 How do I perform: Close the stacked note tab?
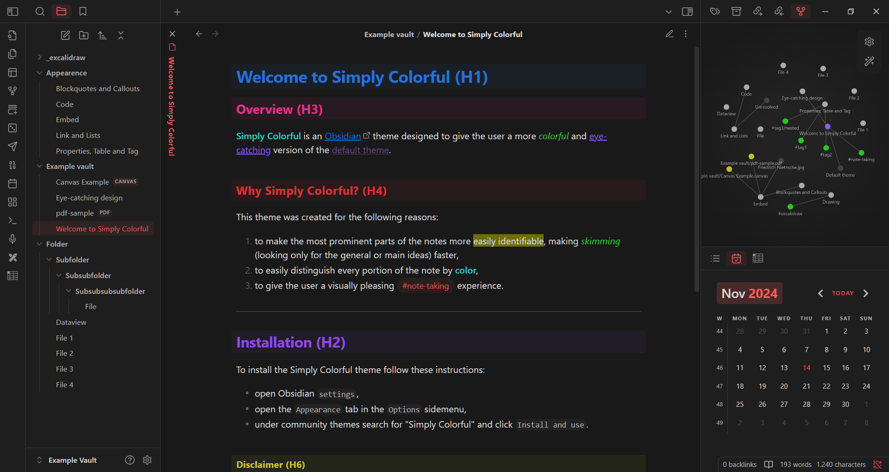click(x=172, y=34)
